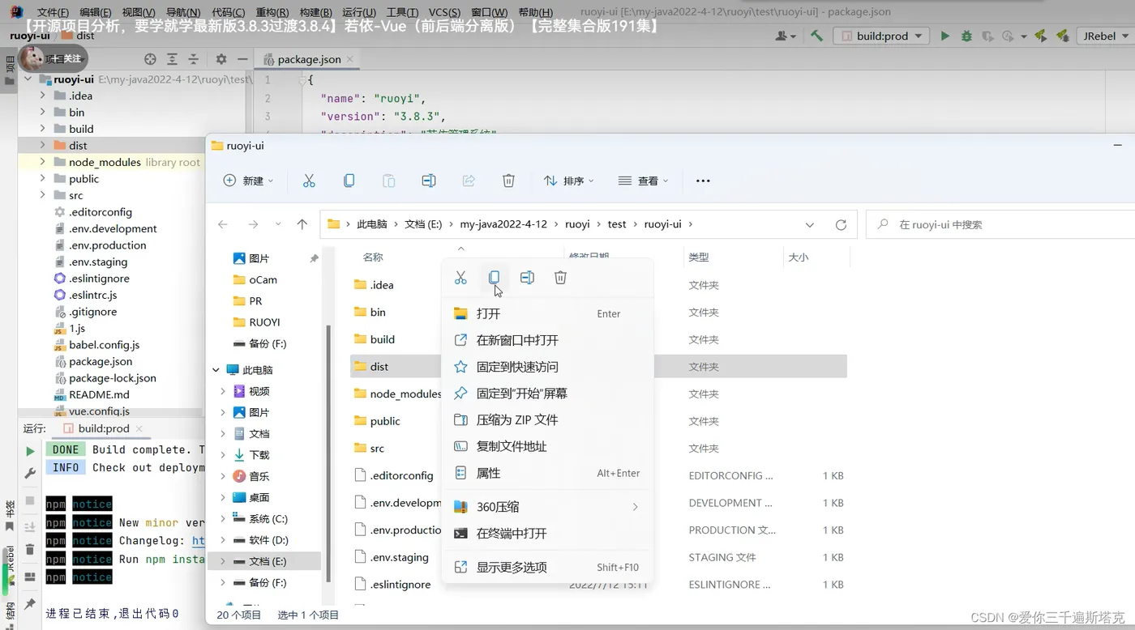Image resolution: width=1135 pixels, height=630 pixels.
Task: Expand the node_modules folder in the Project tree
Action: tap(43, 162)
